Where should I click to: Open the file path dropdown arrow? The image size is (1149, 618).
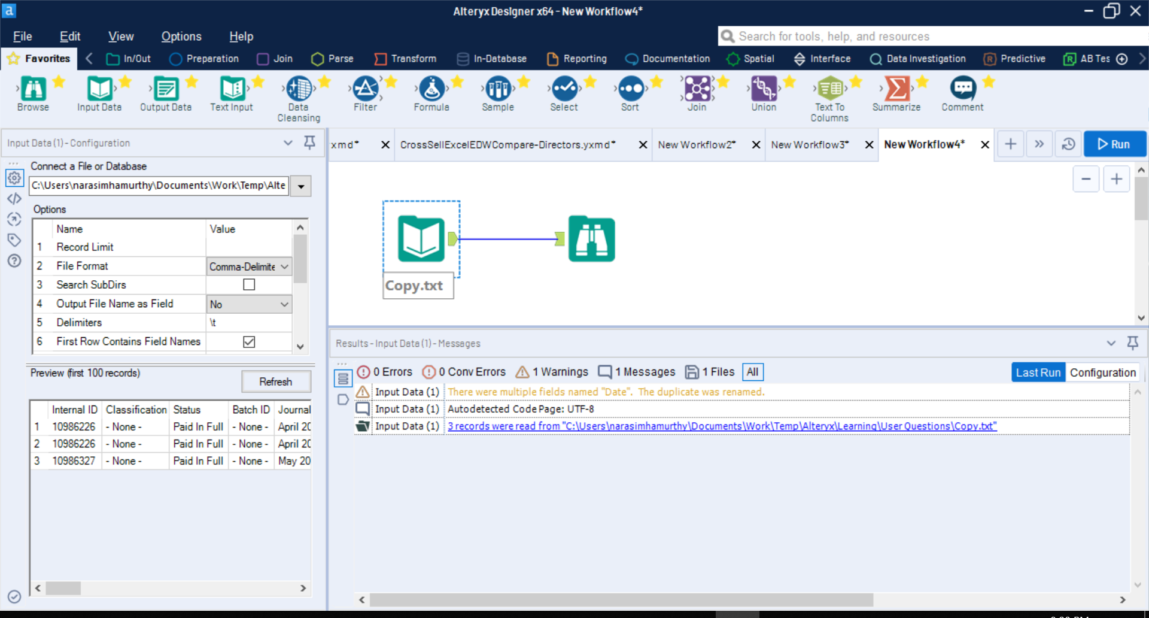(301, 186)
